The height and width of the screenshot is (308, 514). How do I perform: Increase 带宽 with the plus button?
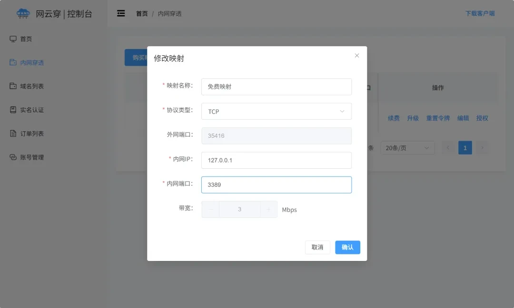tap(268, 210)
